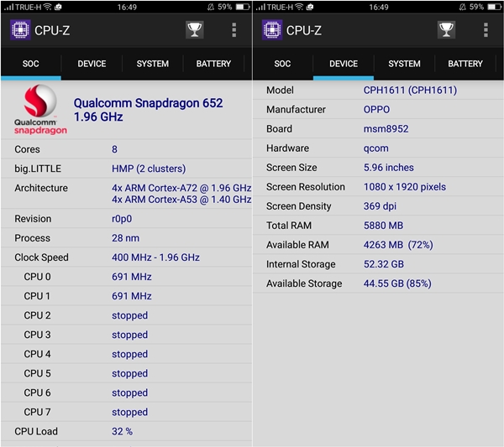Tap signal bars icon in left status bar
This screenshot has width=504, height=447.
point(8,7)
